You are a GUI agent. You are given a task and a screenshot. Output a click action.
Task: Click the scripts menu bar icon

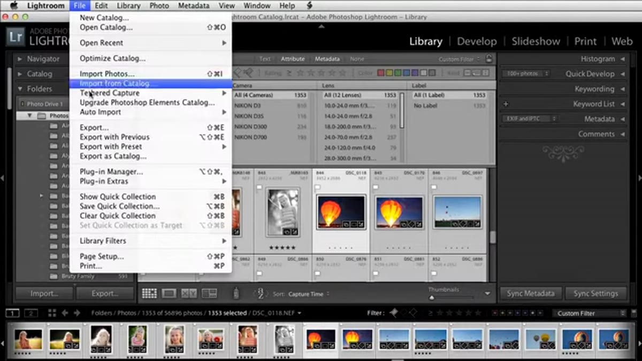(310, 6)
